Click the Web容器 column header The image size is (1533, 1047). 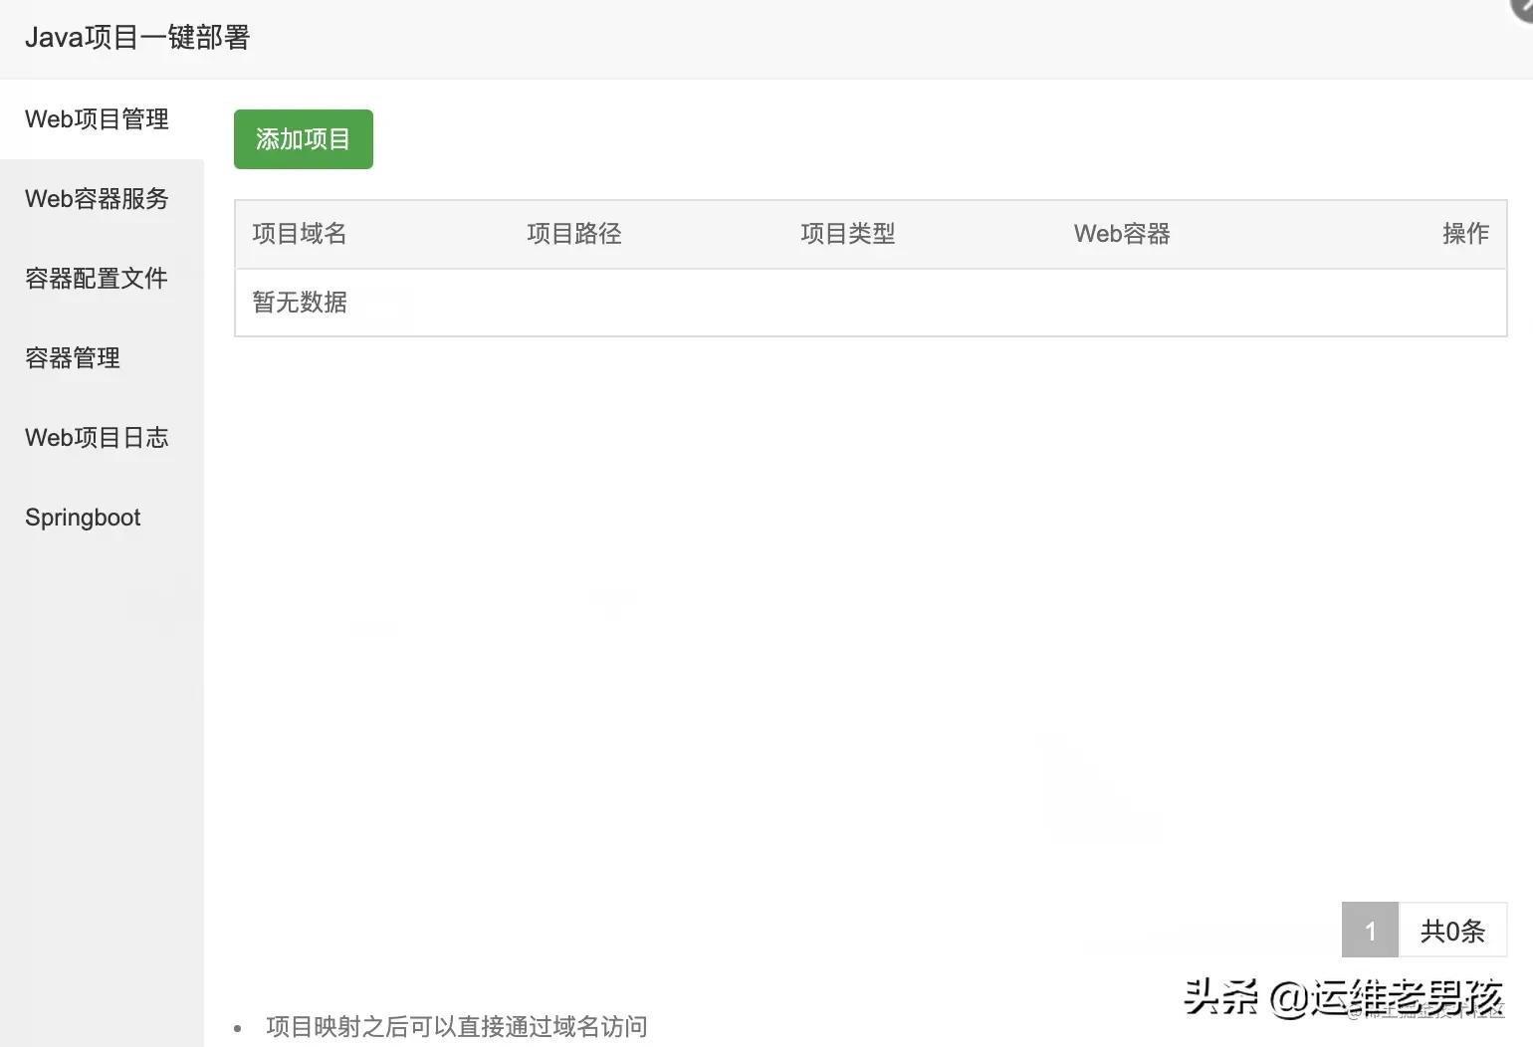1121,233
